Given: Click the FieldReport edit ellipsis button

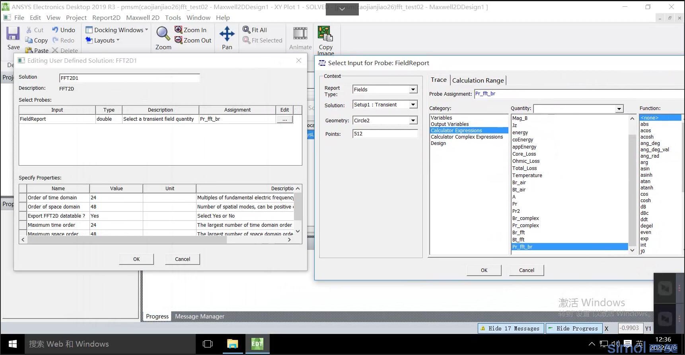Looking at the screenshot, I should 285,119.
